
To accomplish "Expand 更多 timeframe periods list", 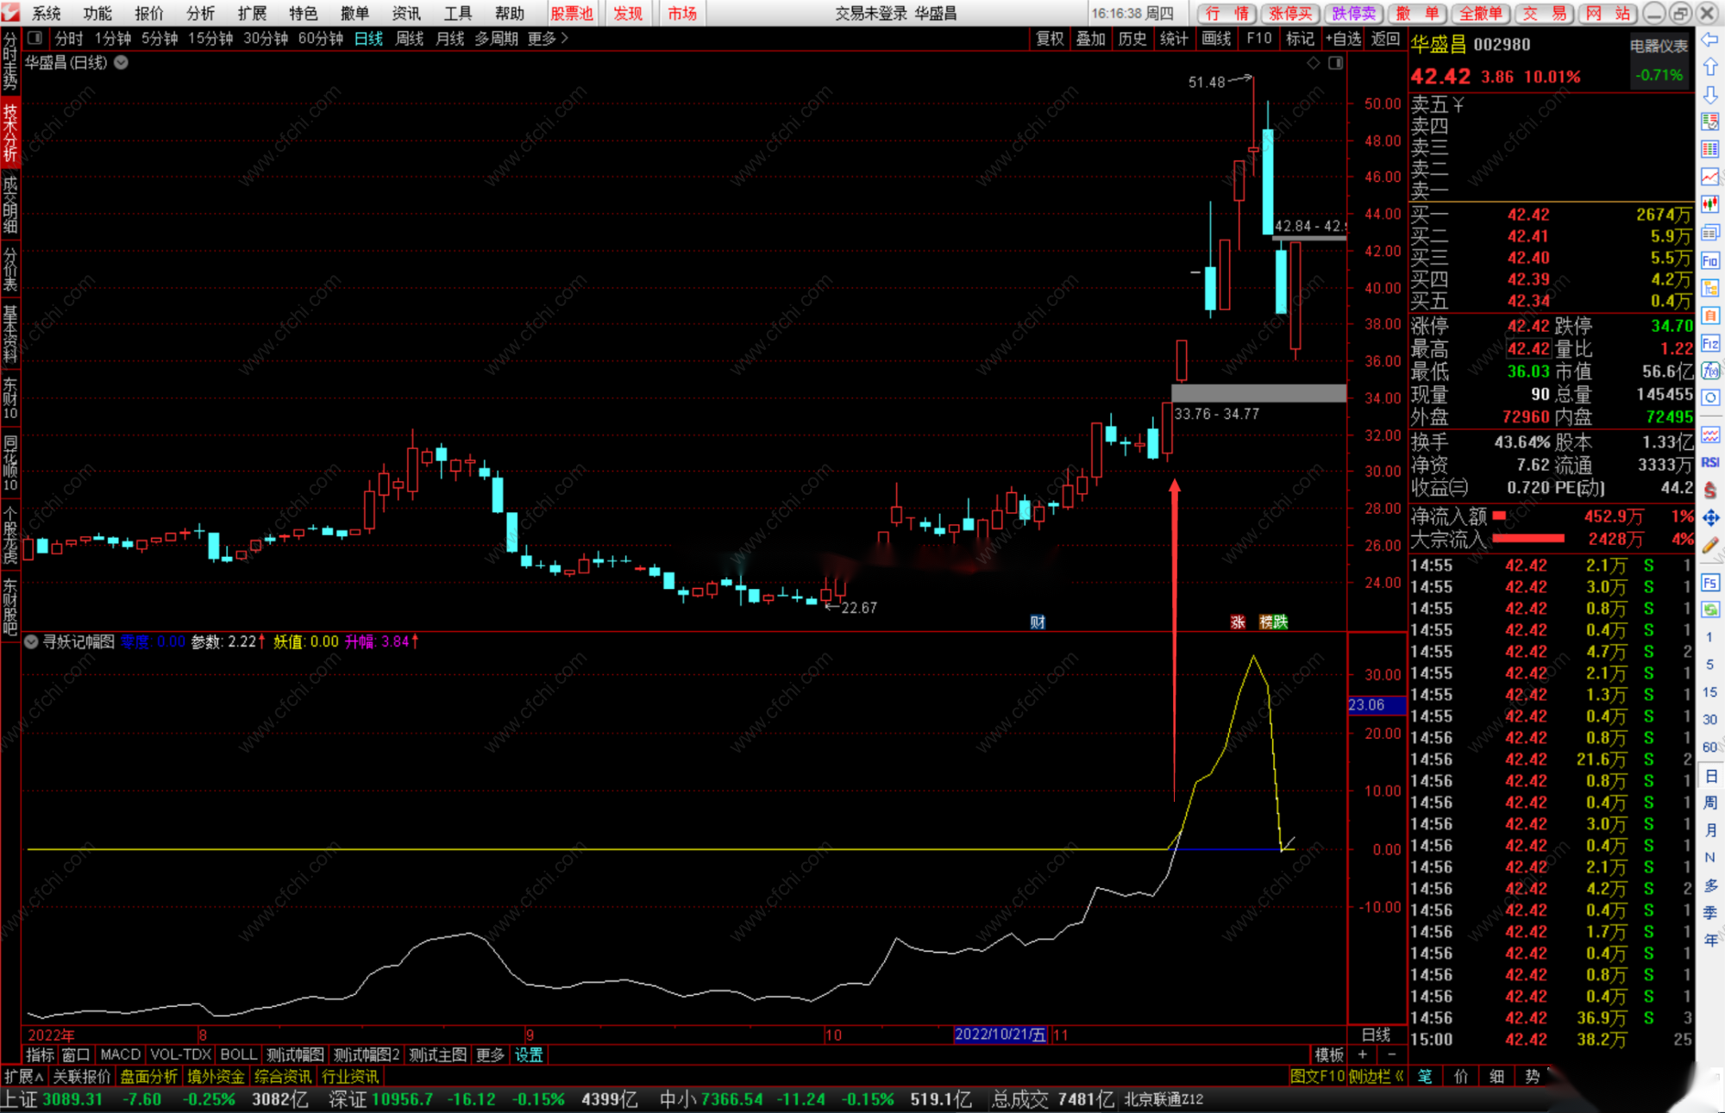I will (x=548, y=38).
